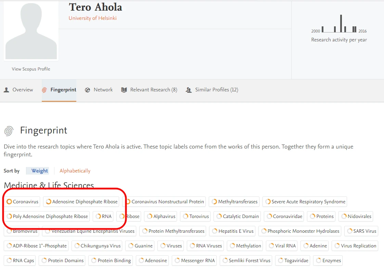
Task: Click the Network tab globe icon
Action: coord(88,90)
